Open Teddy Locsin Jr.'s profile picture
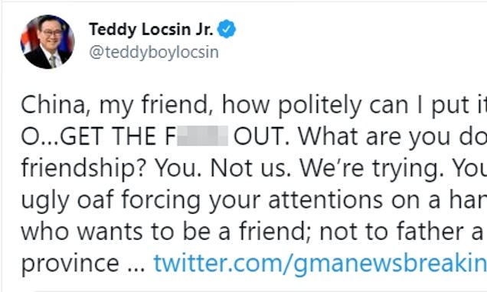The image size is (487, 292). [47, 42]
